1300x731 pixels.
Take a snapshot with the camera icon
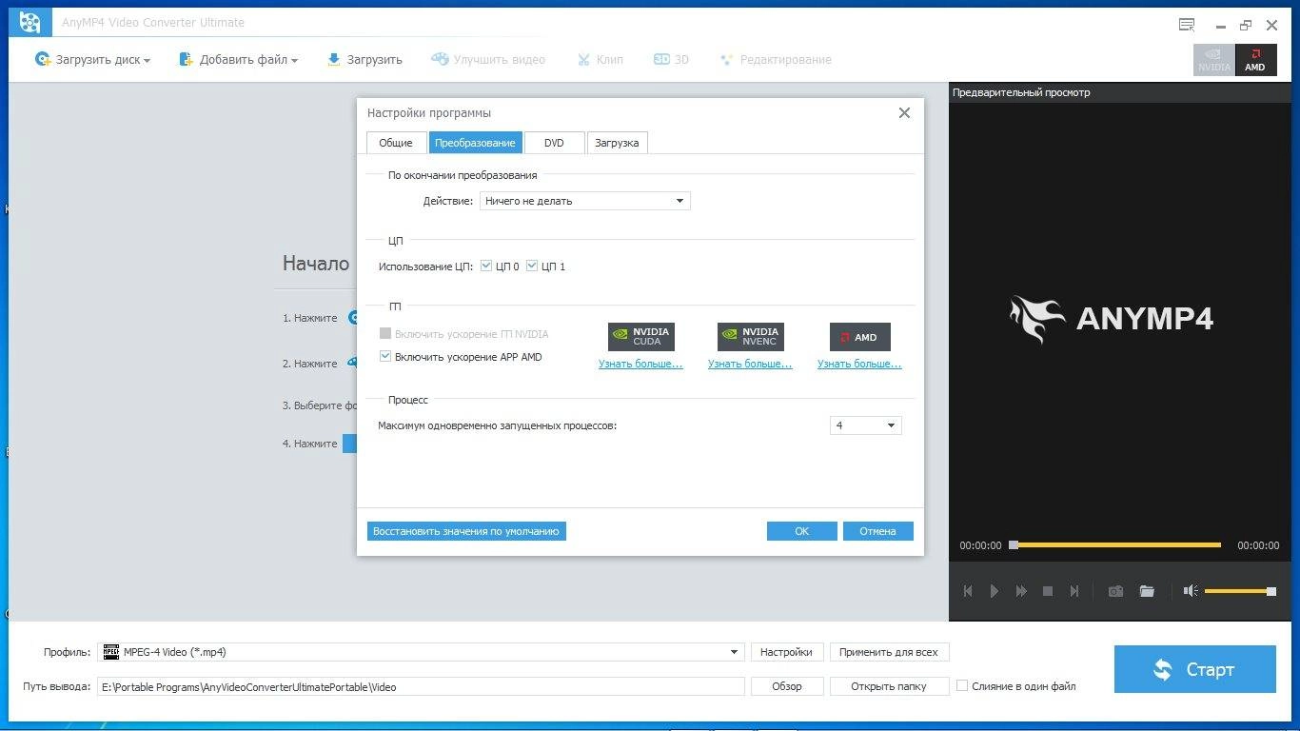click(x=1115, y=591)
